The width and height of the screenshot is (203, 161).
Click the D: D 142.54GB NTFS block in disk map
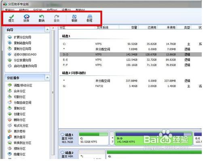[154, 138]
